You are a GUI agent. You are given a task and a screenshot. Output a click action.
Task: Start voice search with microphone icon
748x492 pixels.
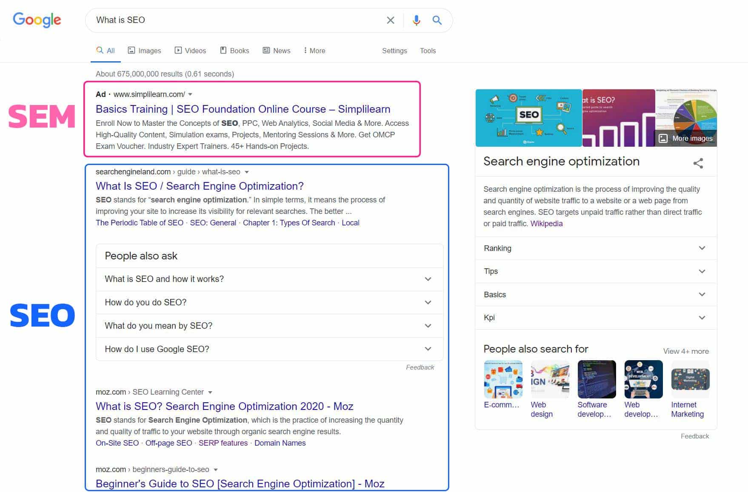pyautogui.click(x=416, y=20)
